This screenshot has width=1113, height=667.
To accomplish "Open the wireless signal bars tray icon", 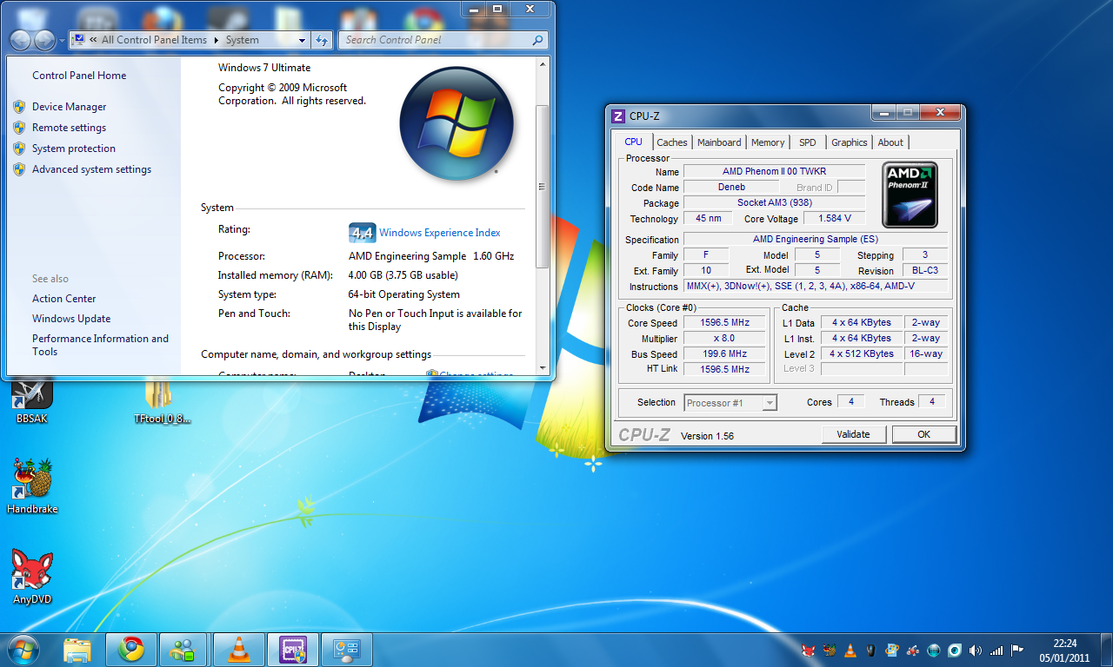I will (996, 650).
